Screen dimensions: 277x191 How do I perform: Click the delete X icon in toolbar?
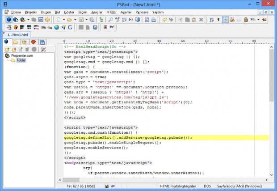tap(201, 20)
